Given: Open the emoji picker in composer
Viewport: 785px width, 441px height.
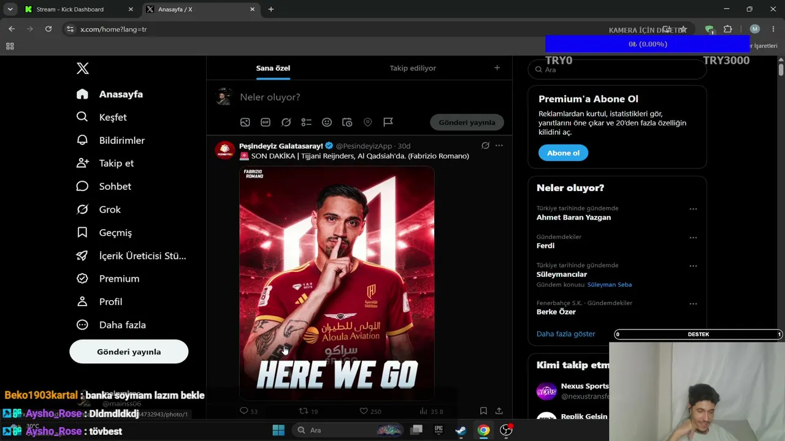Looking at the screenshot, I should coord(327,123).
